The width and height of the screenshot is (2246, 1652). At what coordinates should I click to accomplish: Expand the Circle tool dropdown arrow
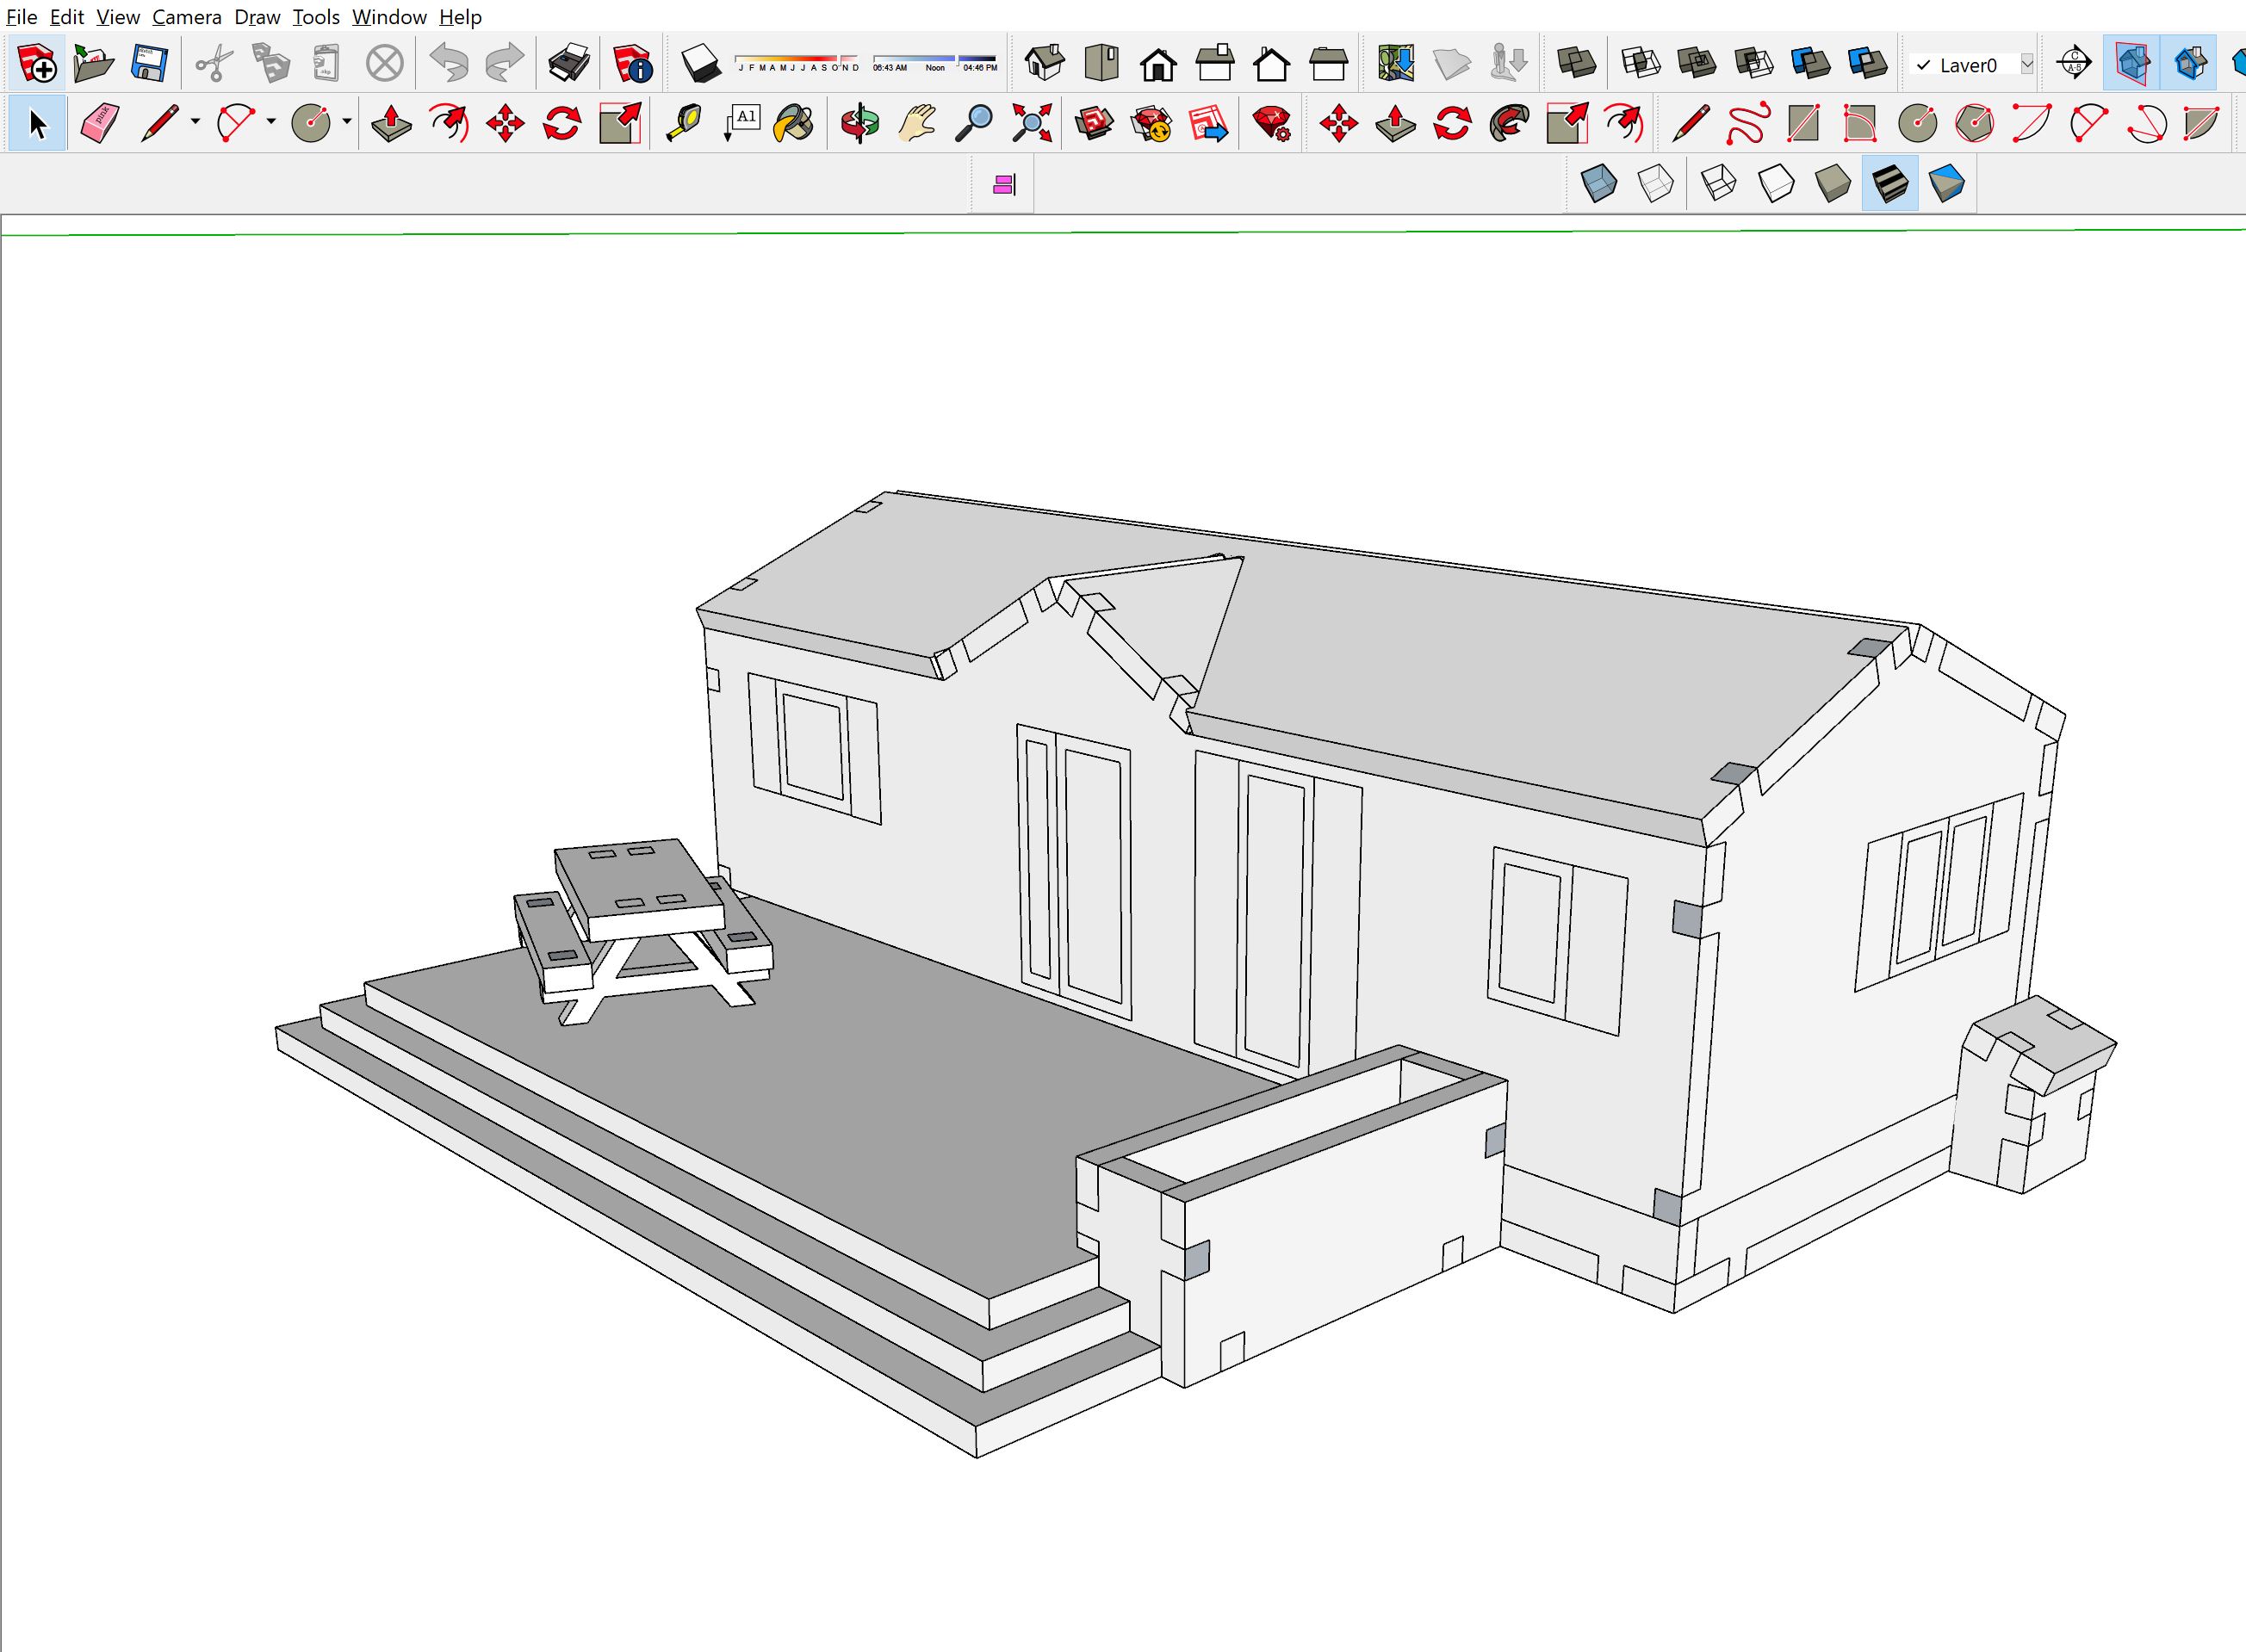[x=347, y=122]
